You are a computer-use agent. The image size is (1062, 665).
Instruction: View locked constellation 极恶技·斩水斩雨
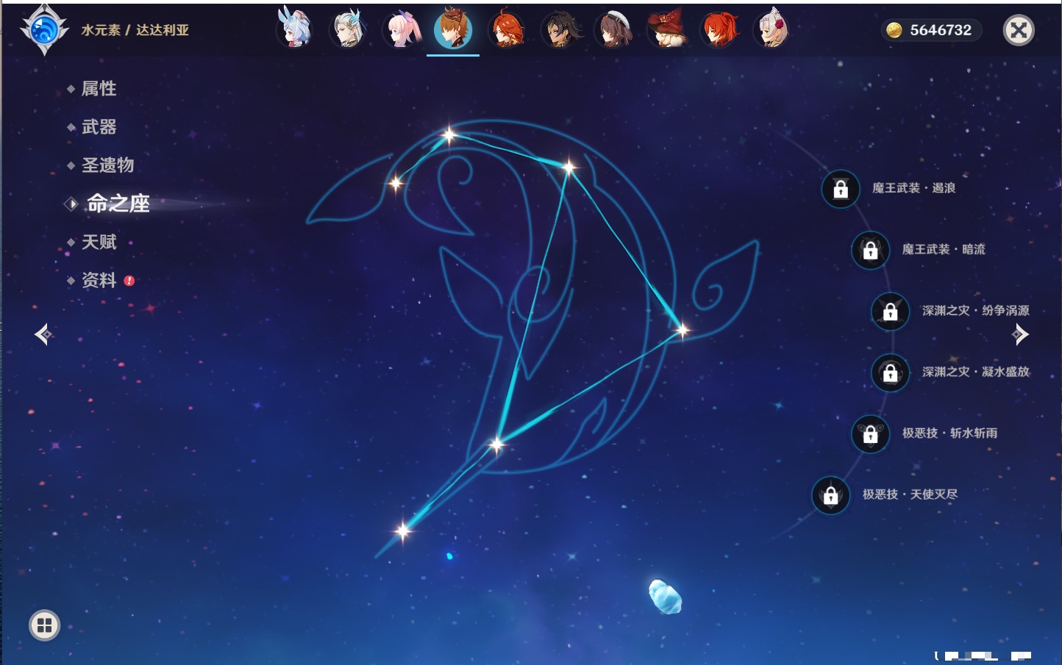coord(871,434)
